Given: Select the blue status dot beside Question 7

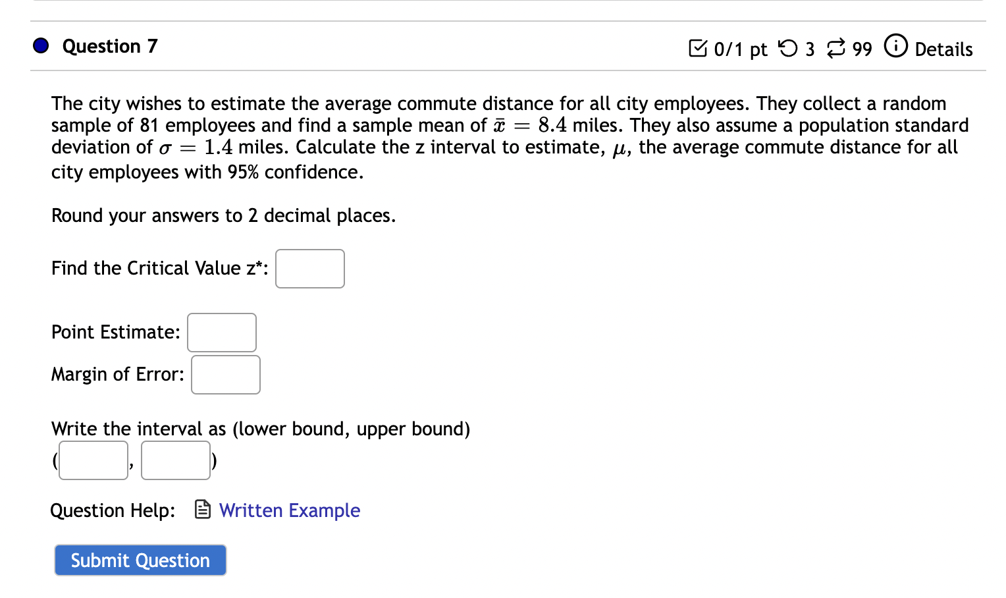Looking at the screenshot, I should (x=40, y=45).
